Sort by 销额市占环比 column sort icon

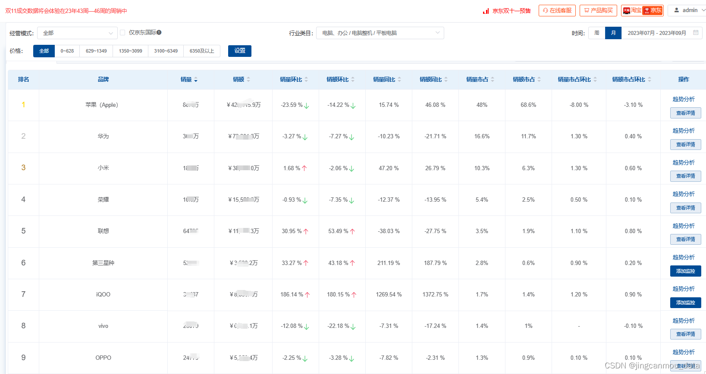tap(650, 80)
